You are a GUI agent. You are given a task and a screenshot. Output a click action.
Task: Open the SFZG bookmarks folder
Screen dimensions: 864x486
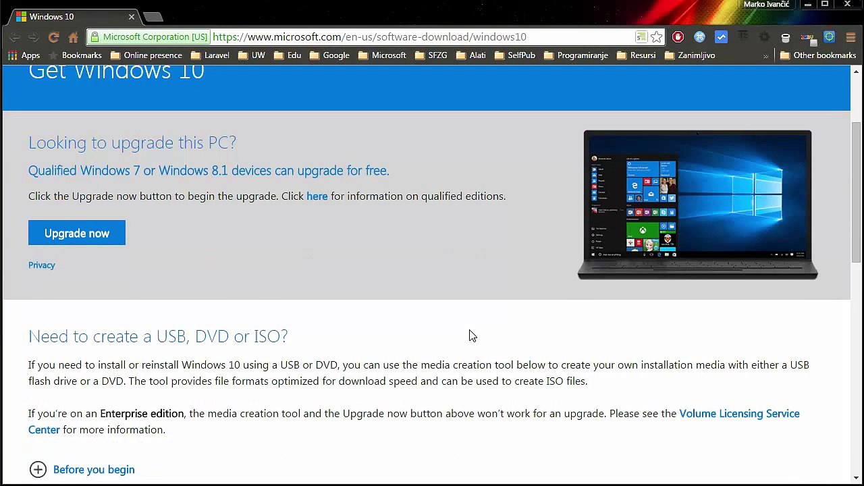click(431, 55)
